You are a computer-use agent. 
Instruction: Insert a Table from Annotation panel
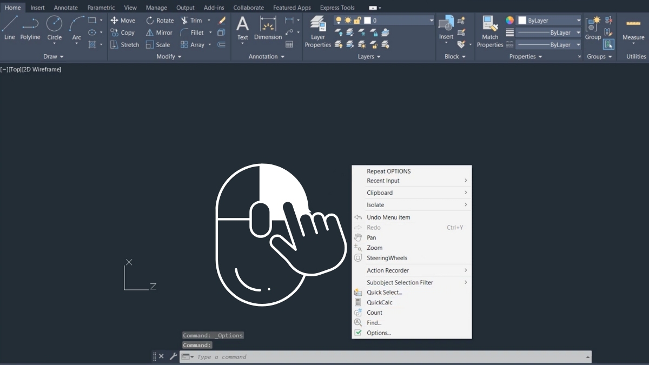[x=289, y=45]
